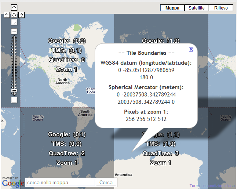
Task: Click the South America map label
Action: (x=85, y=113)
